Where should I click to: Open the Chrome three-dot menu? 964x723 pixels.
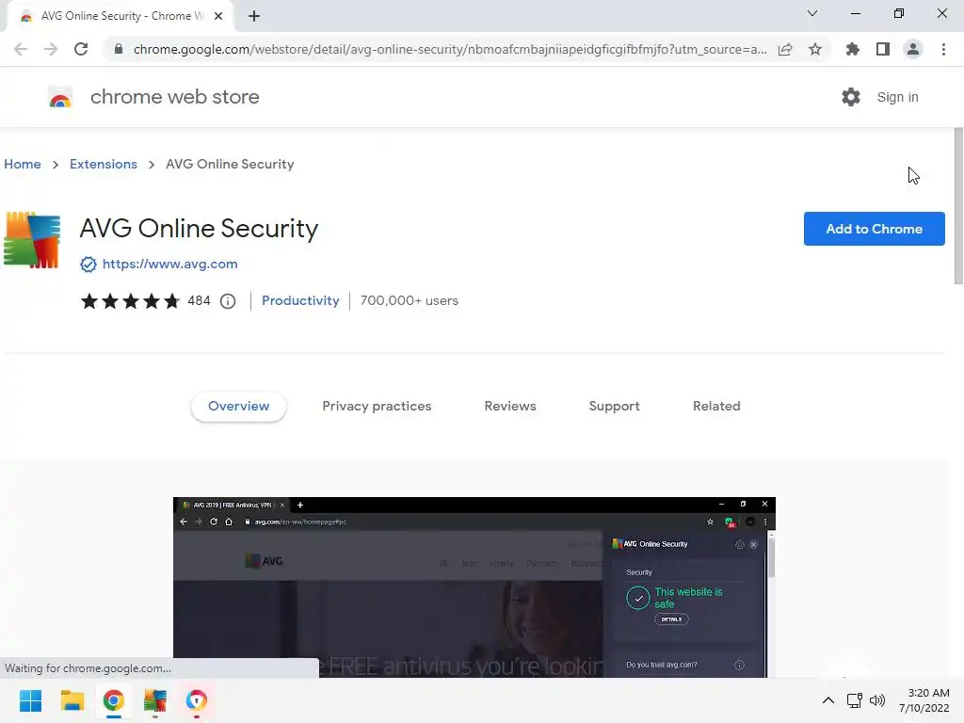coord(943,49)
